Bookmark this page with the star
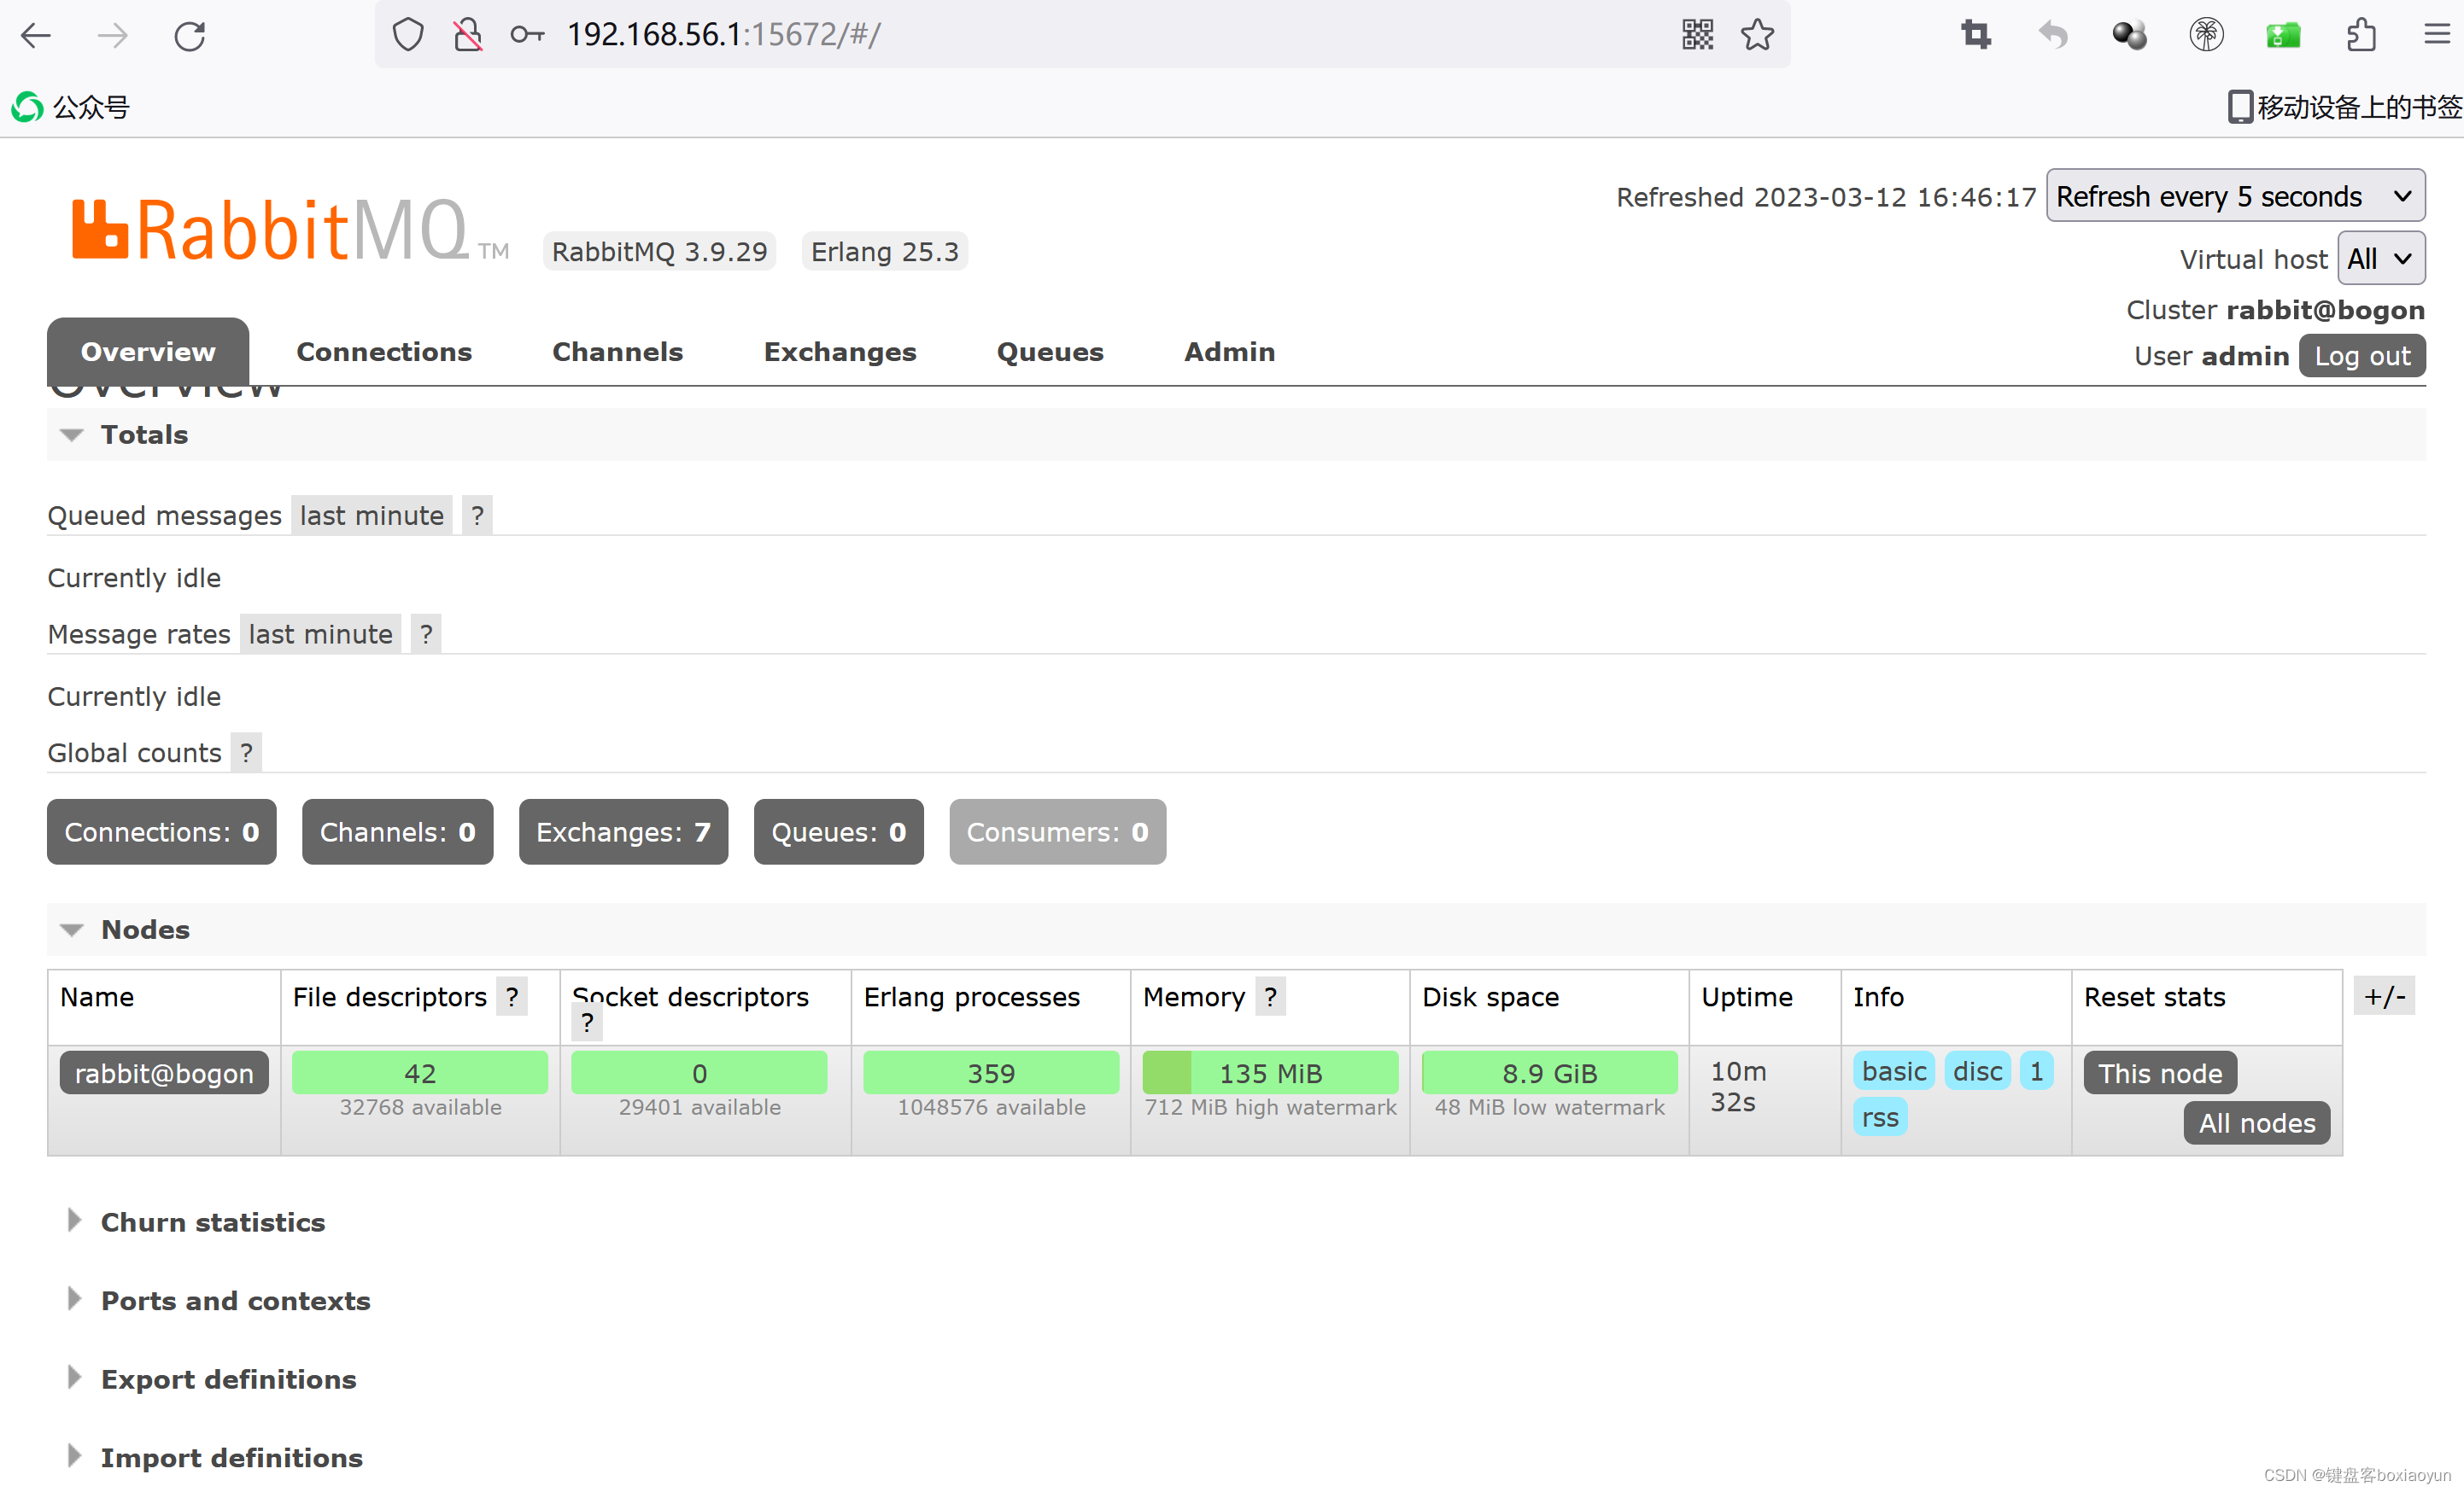Screen dimensions: 2464x1492 [1757, 35]
